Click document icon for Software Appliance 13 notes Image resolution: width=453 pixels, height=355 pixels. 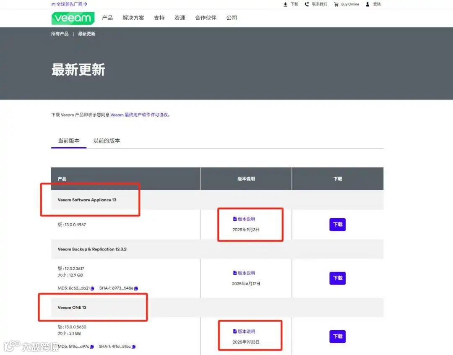coord(235,219)
